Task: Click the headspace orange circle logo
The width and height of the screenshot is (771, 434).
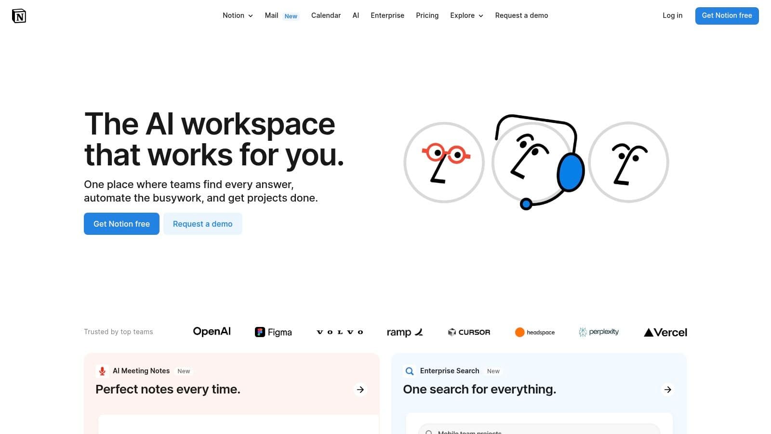Action: [x=519, y=332]
